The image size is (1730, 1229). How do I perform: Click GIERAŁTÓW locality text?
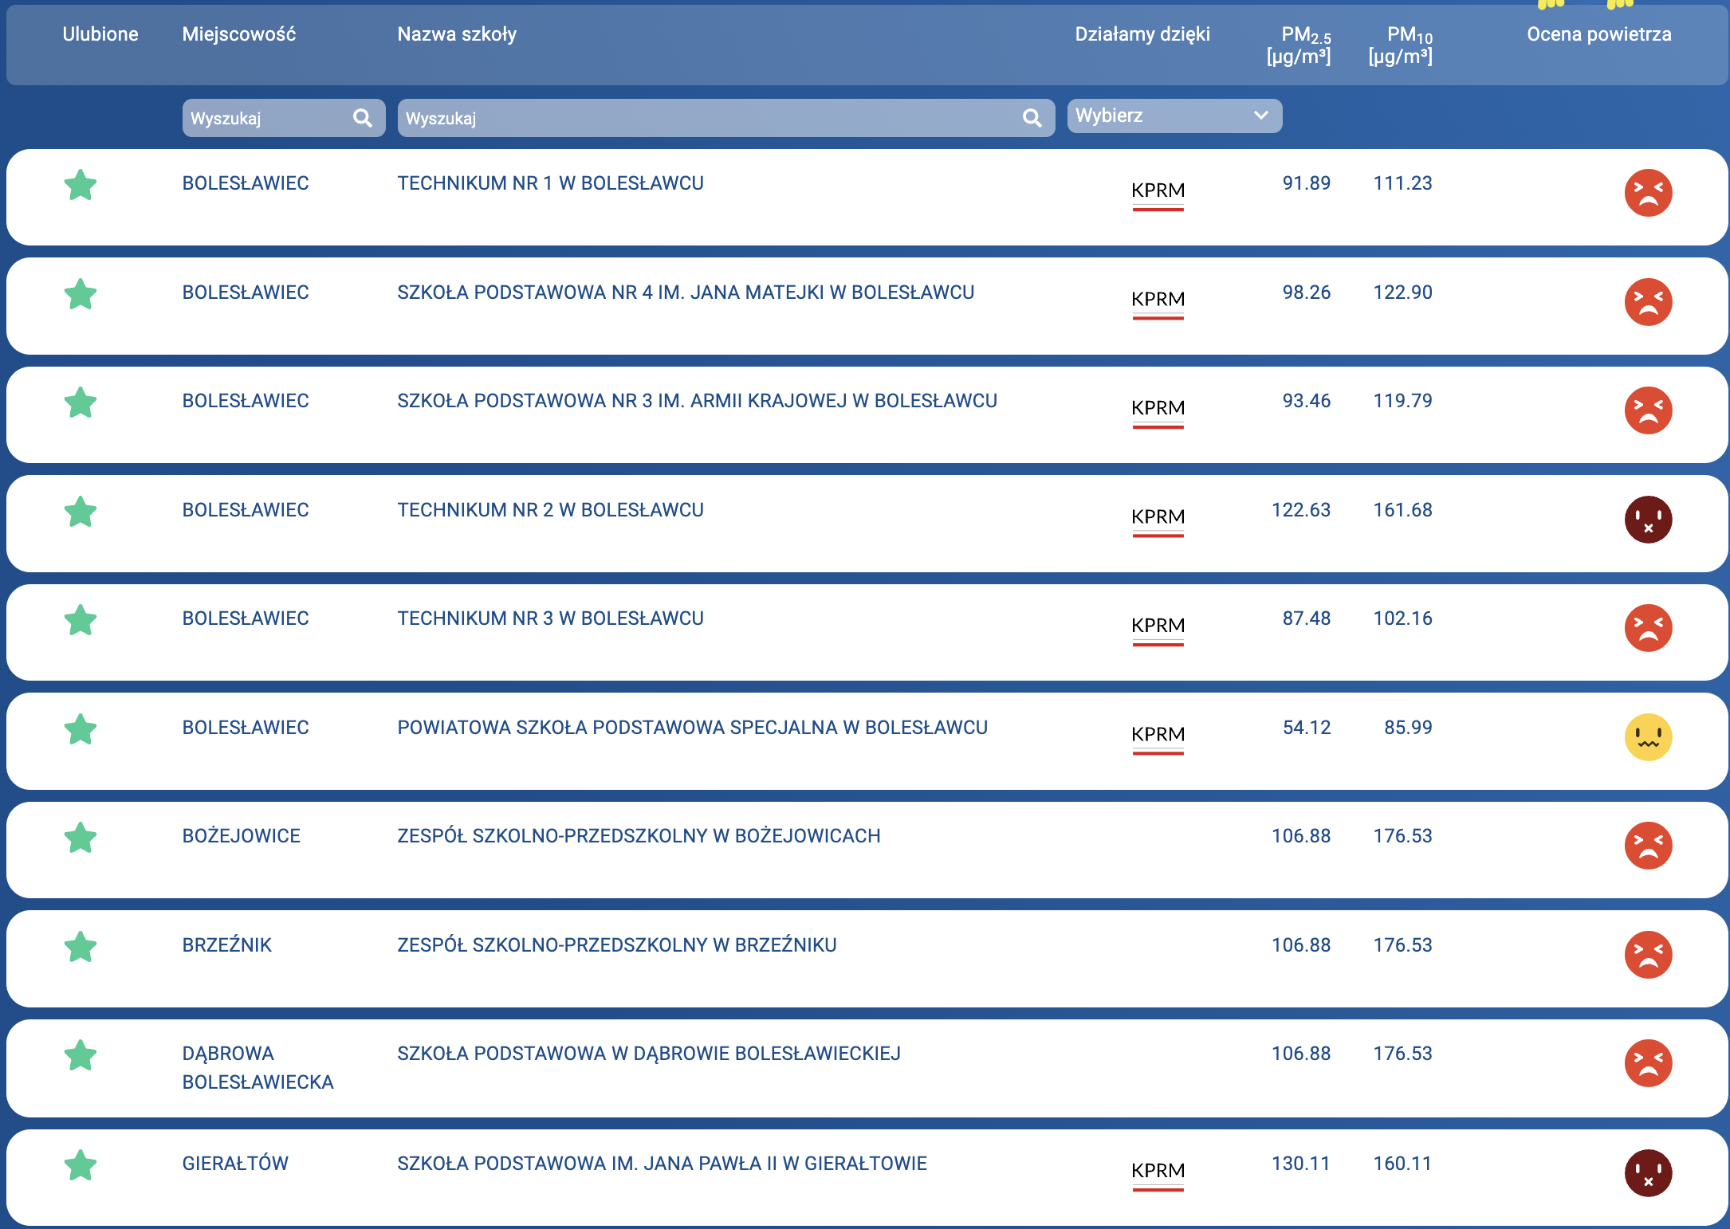point(235,1164)
